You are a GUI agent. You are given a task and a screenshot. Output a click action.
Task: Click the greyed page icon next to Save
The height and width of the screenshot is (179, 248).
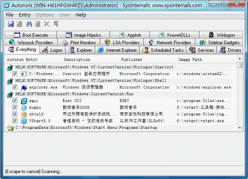[x=19, y=24]
